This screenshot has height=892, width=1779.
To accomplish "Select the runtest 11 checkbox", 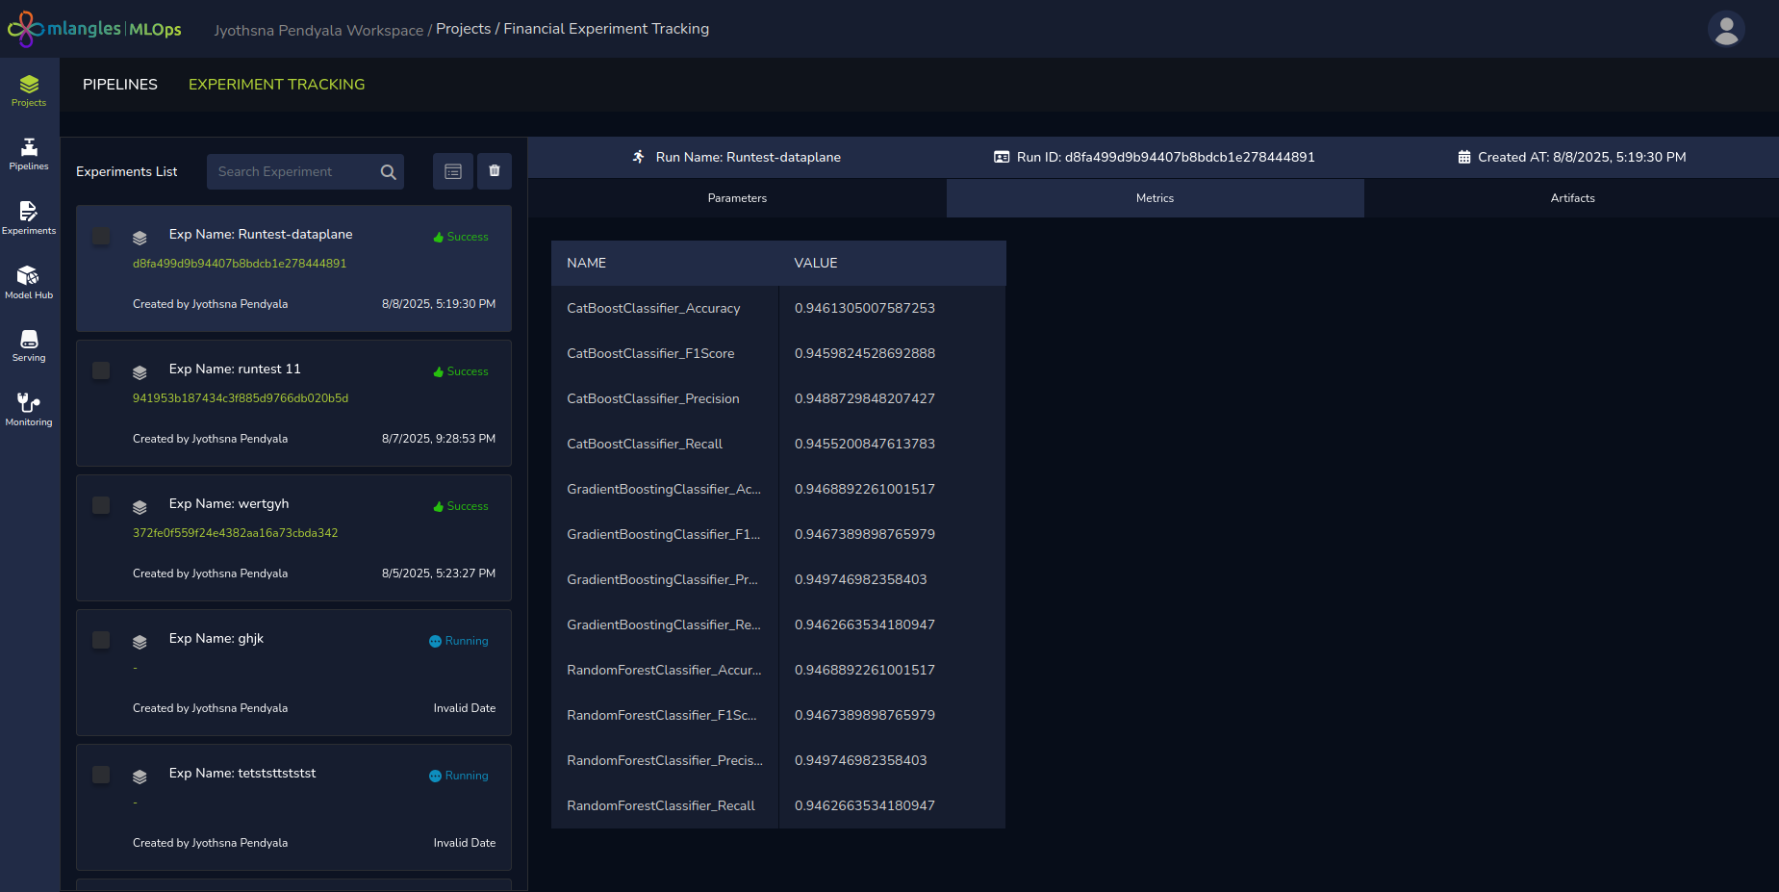I will 101,370.
